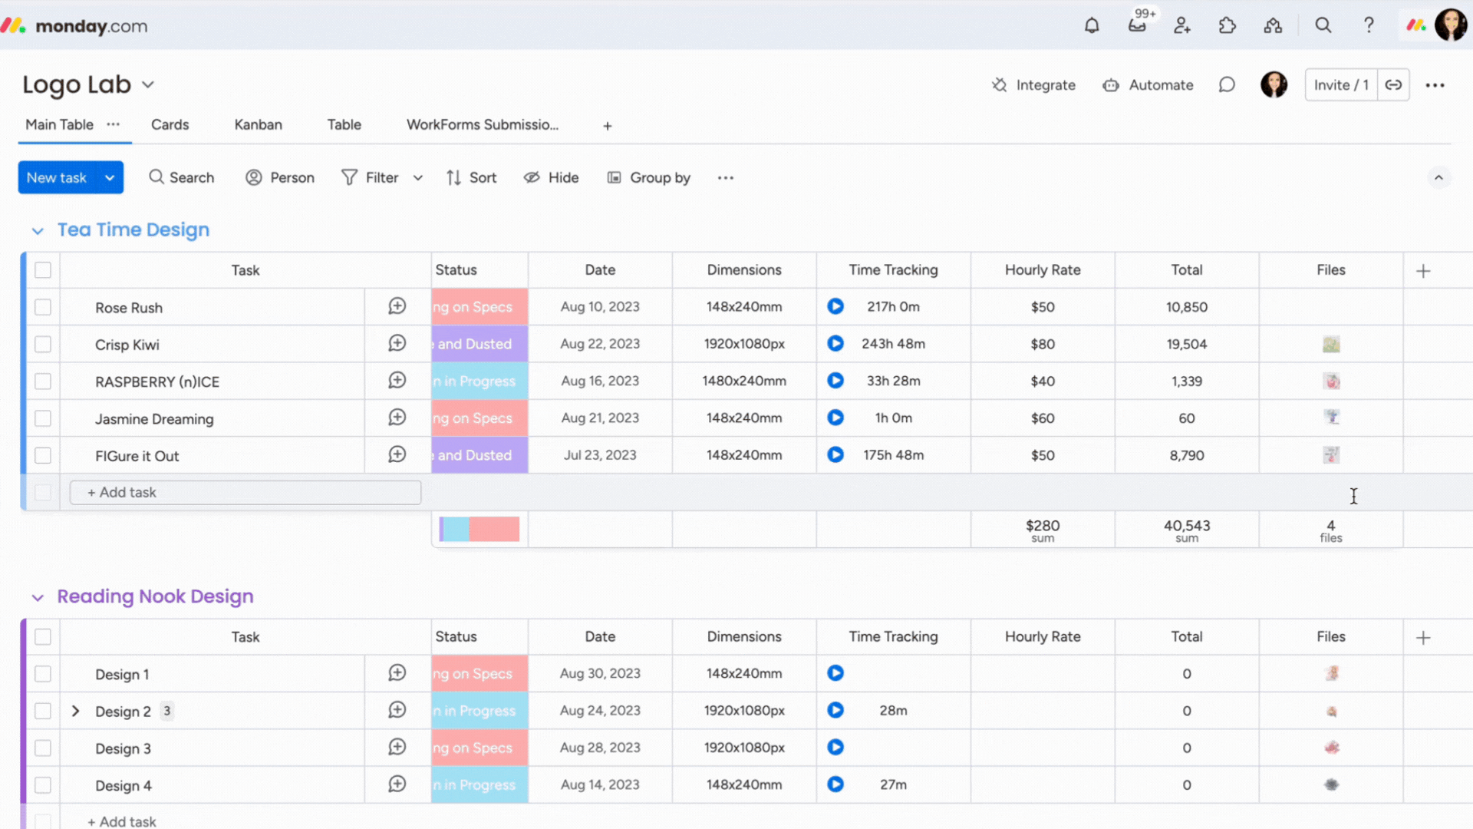
Task: Check the Rose Rush row checkbox
Action: (43, 307)
